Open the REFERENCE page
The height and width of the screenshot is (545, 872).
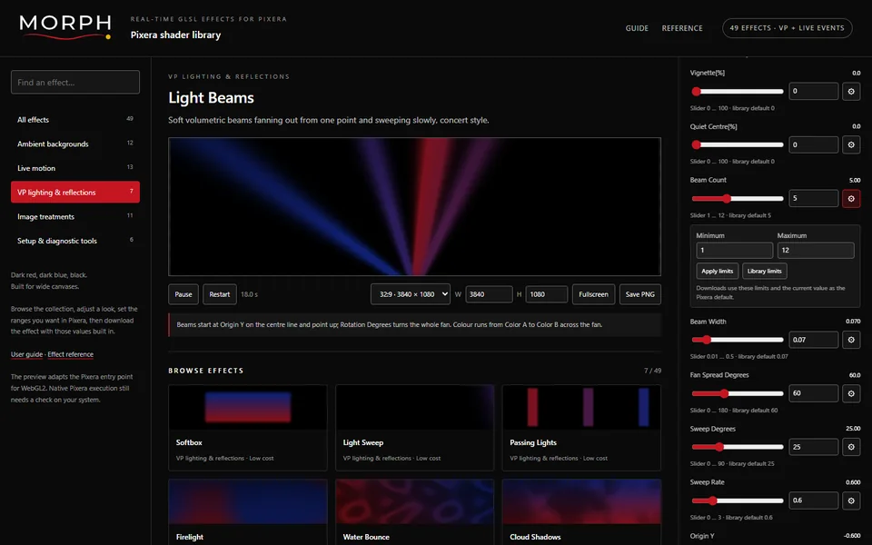coord(682,28)
